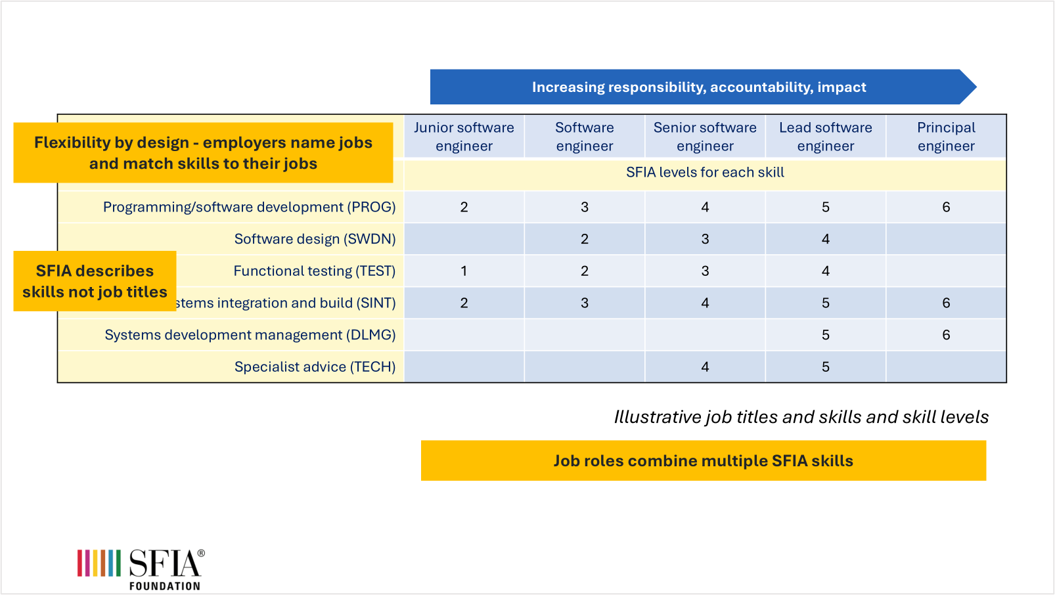
Task: Click the 'SFIA describes skills not job titles' callout
Action: 94,280
